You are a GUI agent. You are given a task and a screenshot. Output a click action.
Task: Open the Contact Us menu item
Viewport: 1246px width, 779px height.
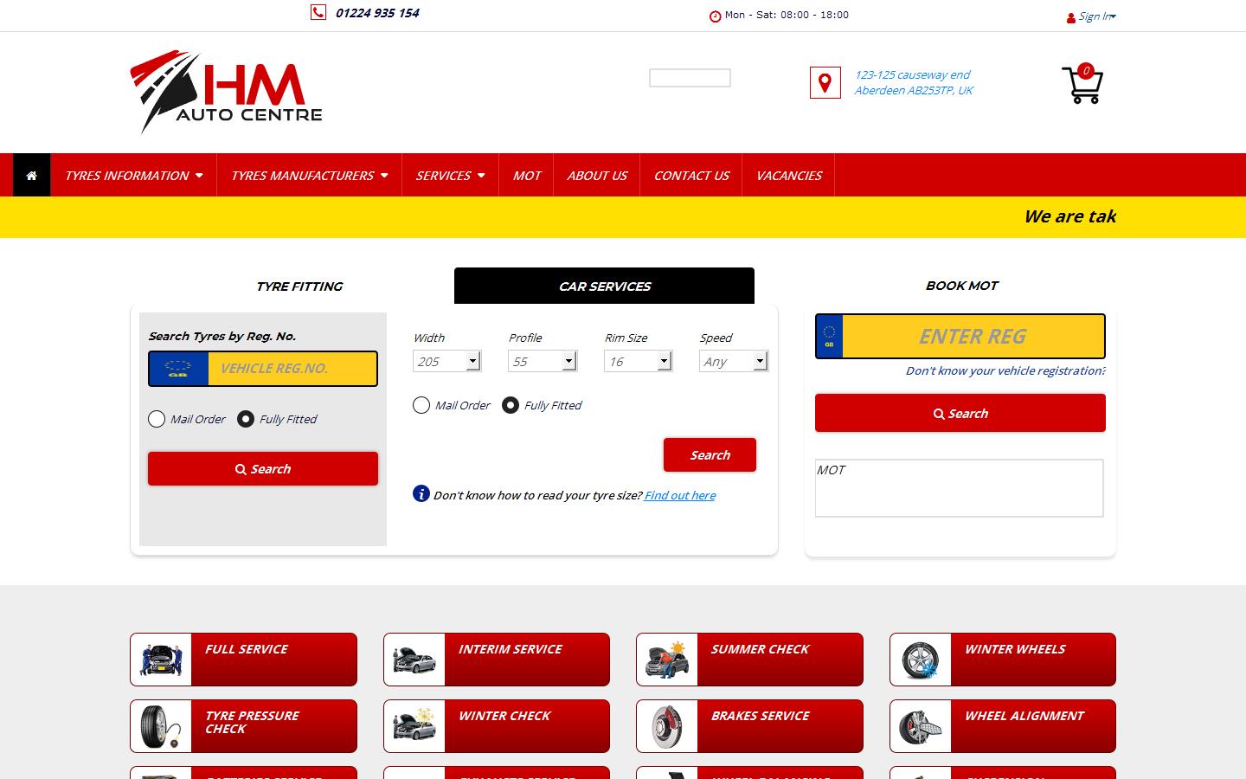tap(690, 175)
